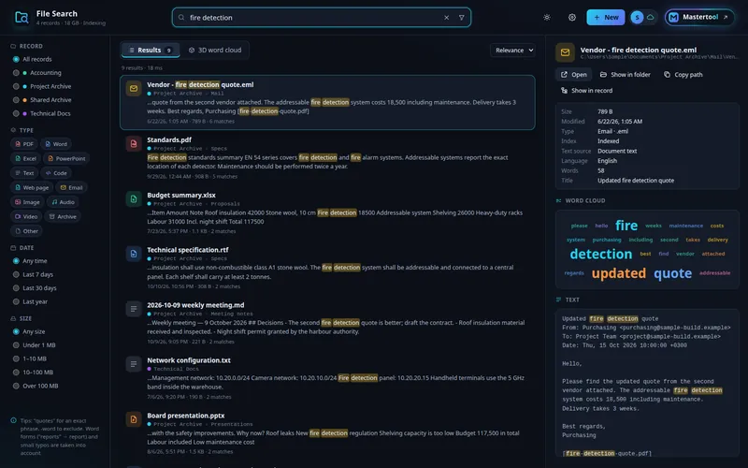
Task: Filter by Text file type
Action: 24,173
